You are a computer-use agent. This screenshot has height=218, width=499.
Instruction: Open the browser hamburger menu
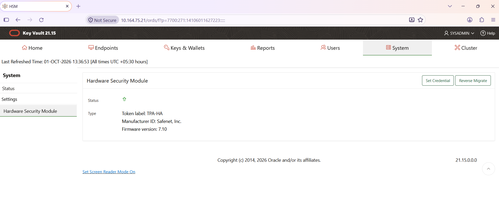pyautogui.click(x=493, y=20)
